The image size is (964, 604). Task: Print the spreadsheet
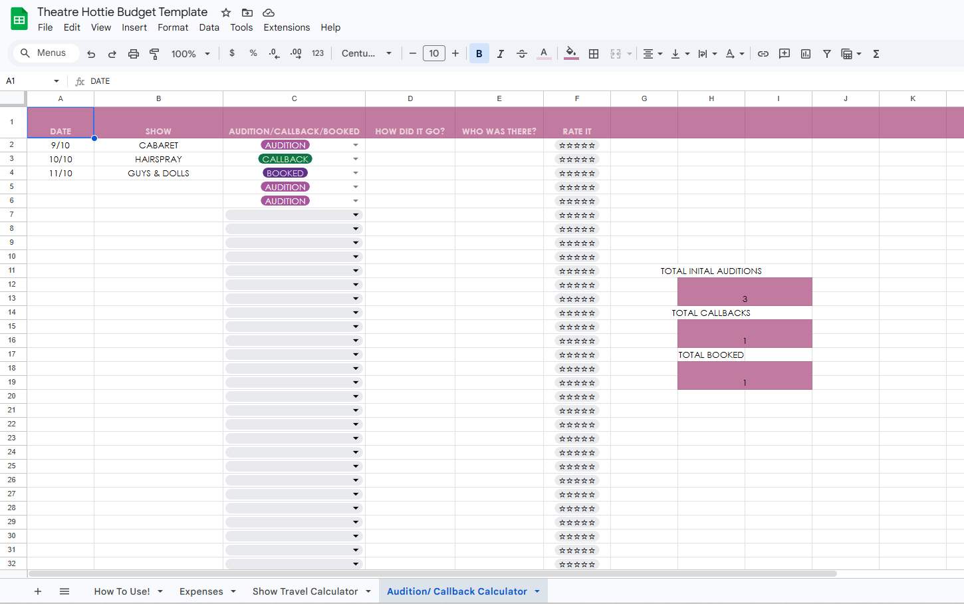click(134, 54)
